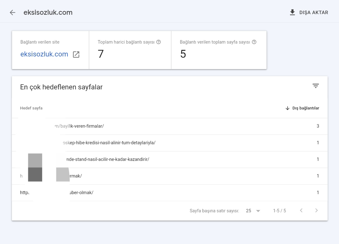
Task: Open the table filter icon
Action: pyautogui.click(x=316, y=86)
